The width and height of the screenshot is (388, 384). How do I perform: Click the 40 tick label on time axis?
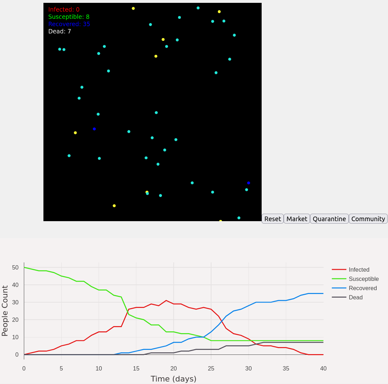click(x=323, y=368)
